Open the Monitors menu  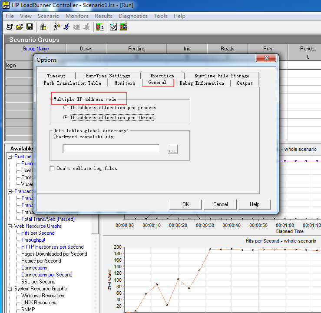(x=77, y=16)
